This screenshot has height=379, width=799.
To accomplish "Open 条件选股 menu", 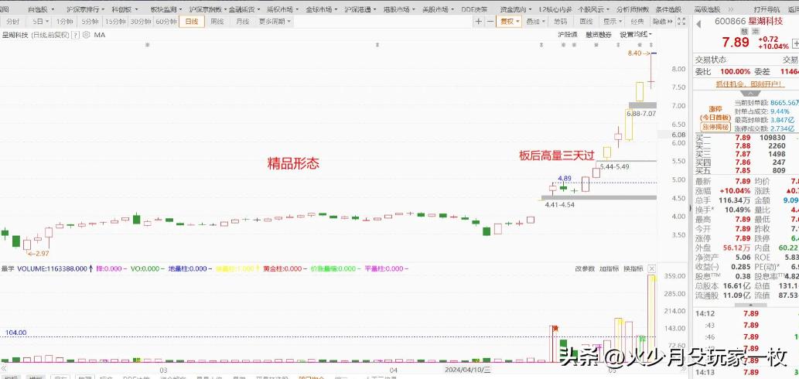I will 668,9.
